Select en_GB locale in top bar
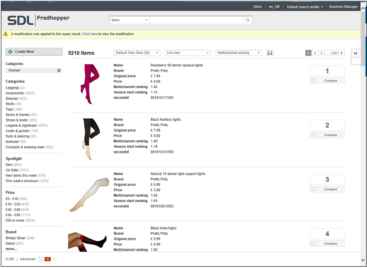 [274, 7]
